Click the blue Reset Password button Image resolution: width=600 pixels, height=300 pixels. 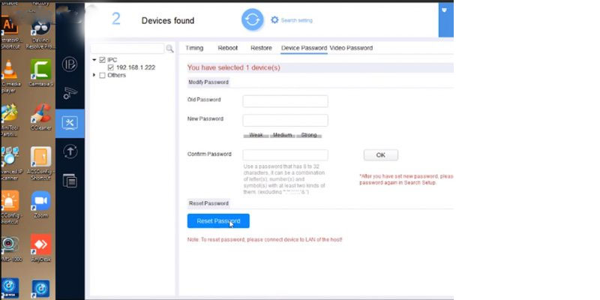point(218,220)
